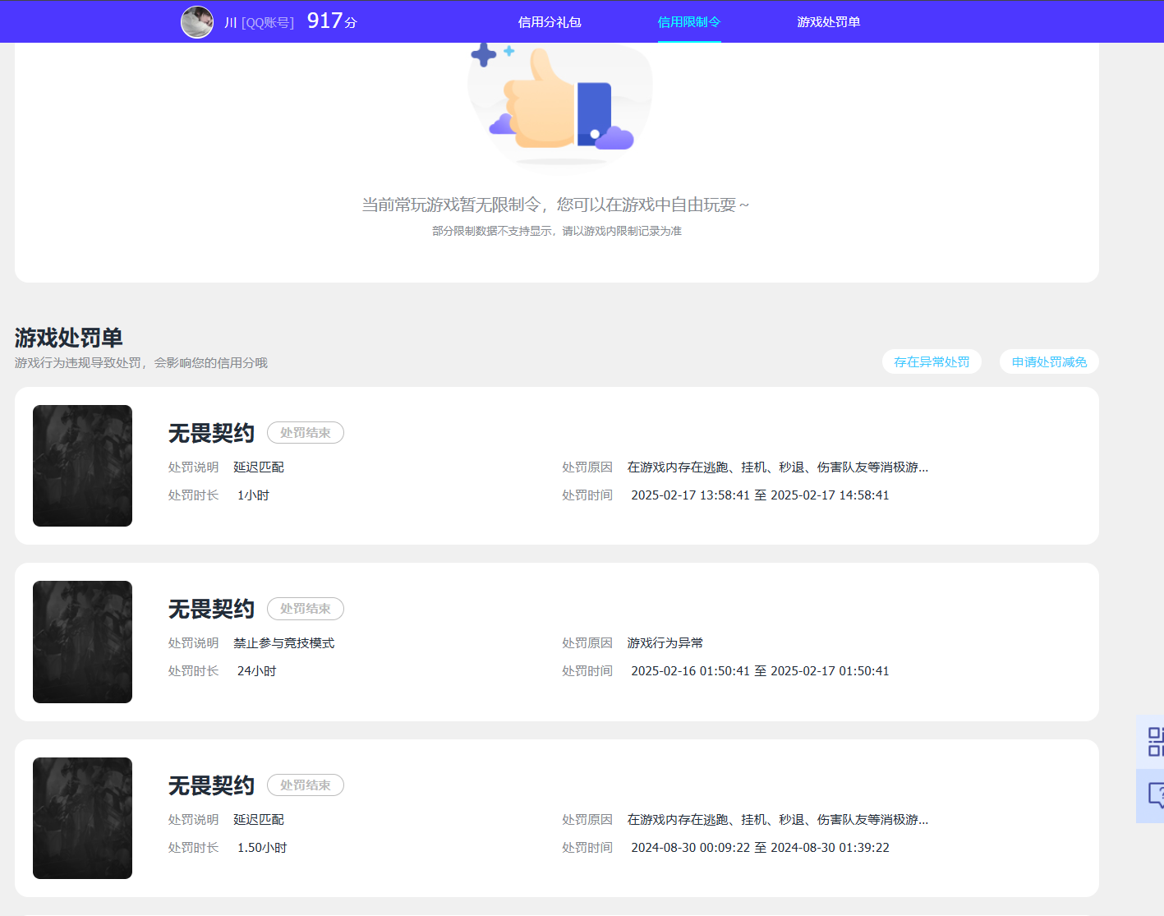Screen dimensions: 1164x916
Task: Select the 信用限制令 tab
Action: 689,22
